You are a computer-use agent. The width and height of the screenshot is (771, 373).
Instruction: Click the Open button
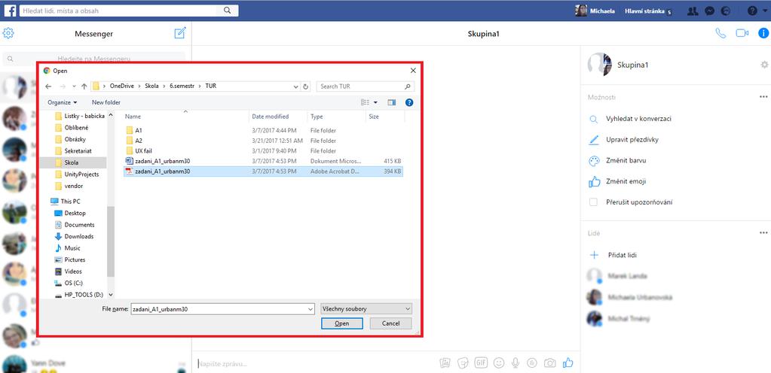[341, 323]
